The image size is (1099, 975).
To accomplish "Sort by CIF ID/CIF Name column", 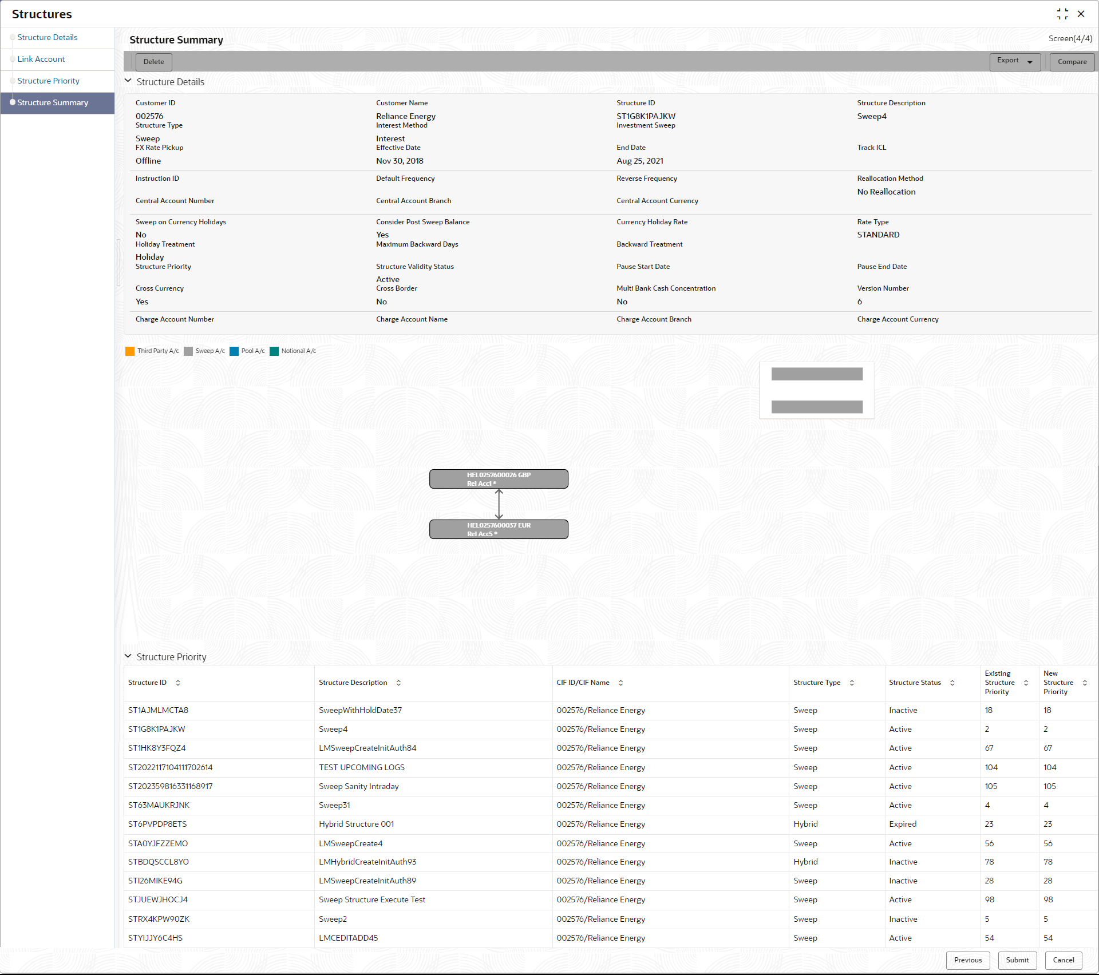I will coord(620,683).
